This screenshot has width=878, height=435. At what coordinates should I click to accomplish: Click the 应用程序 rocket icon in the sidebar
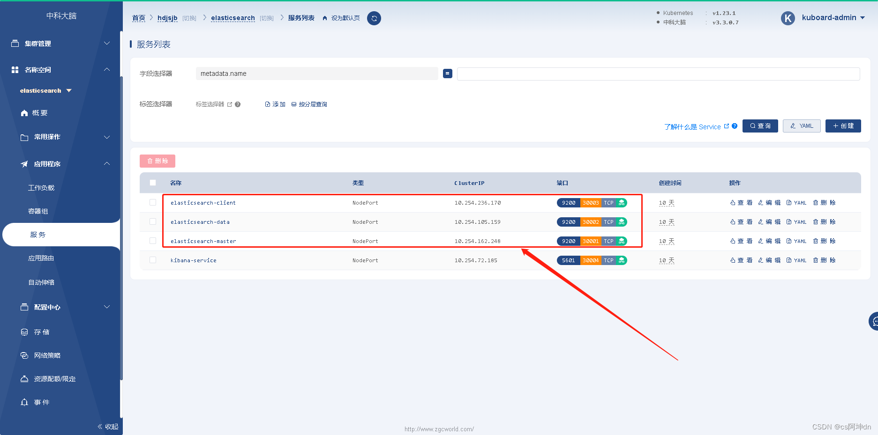point(24,164)
